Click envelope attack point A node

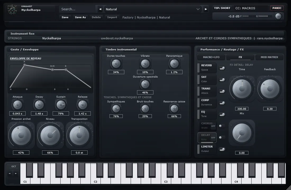click(25, 65)
